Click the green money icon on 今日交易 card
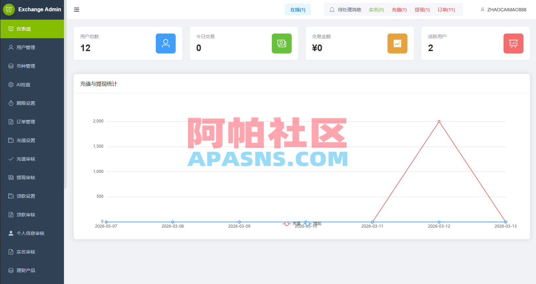 pyautogui.click(x=282, y=43)
